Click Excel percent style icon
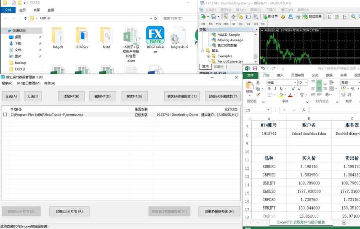This screenshot has height=229, width=360. [x=353, y=89]
